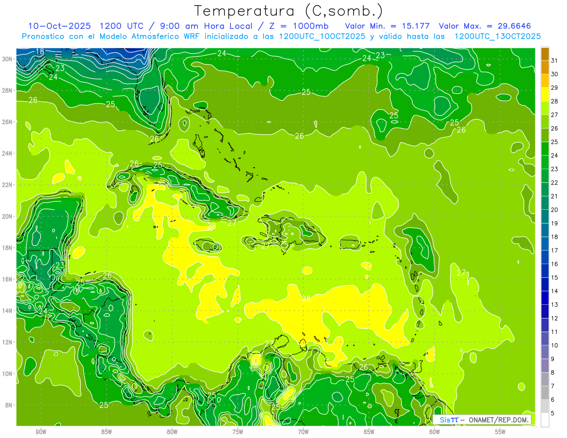Click the '26N' latitude axis label
567x438 pixels.
coord(8,121)
